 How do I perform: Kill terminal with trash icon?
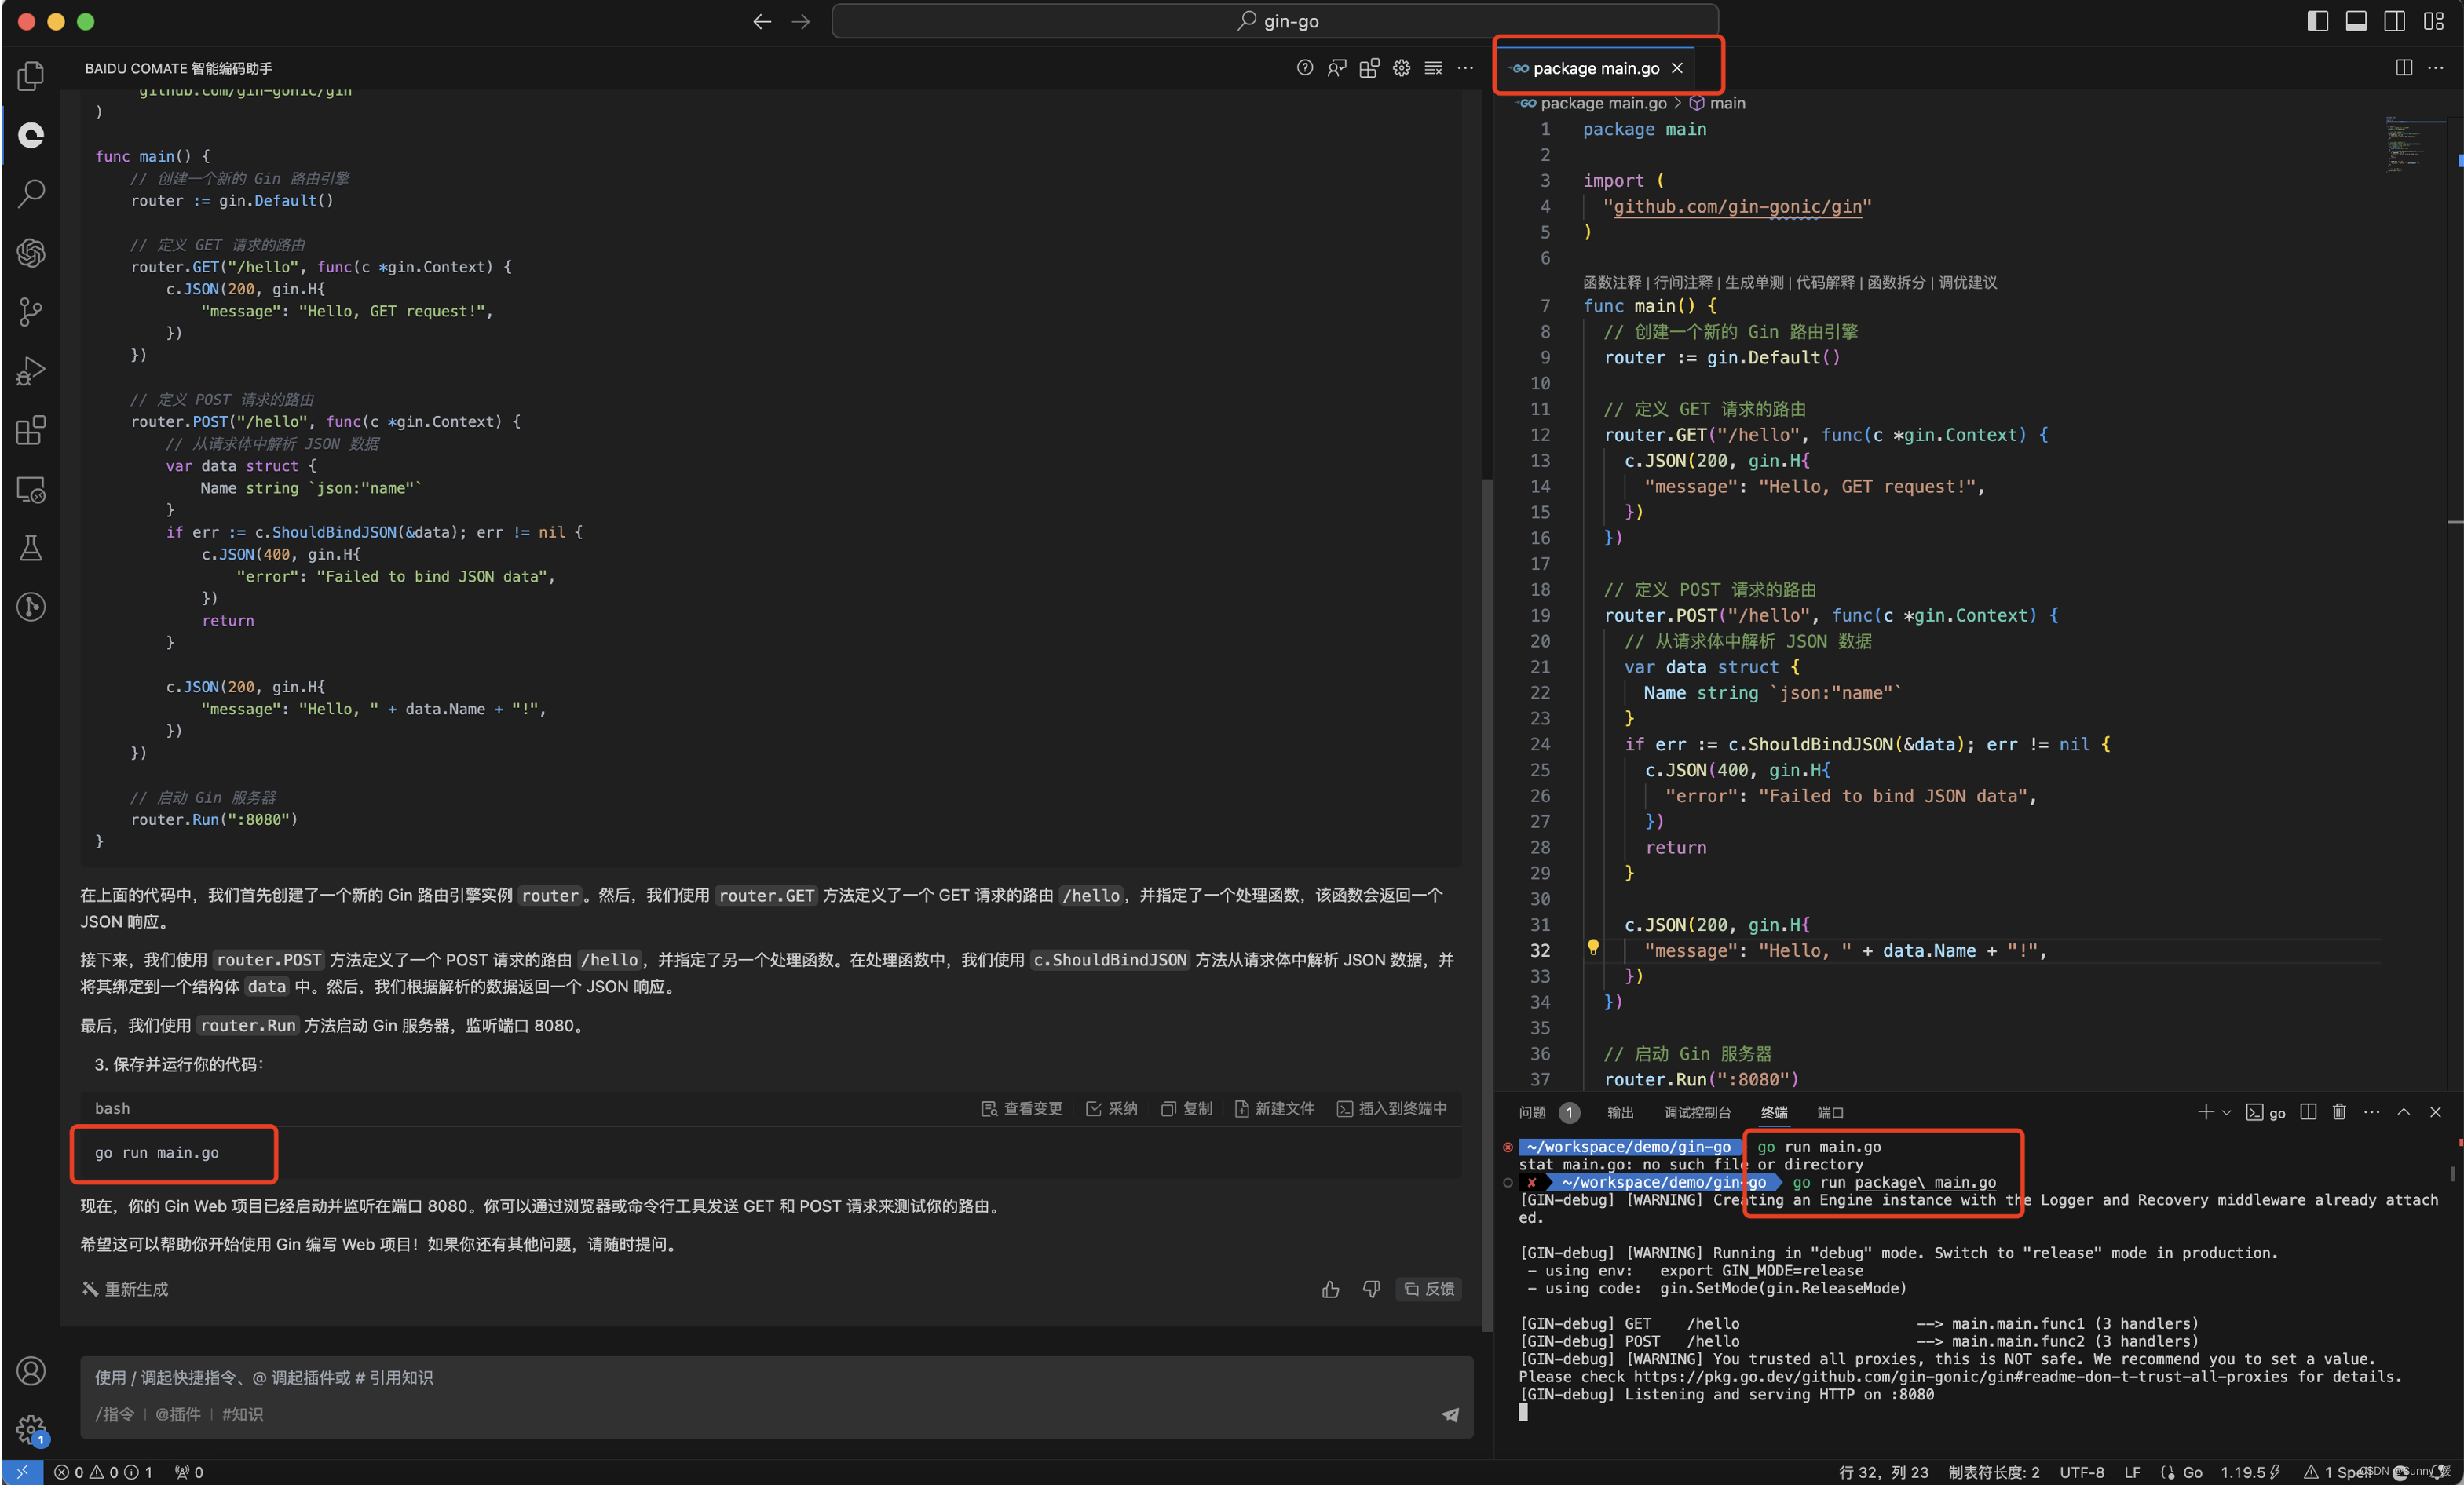2339,1112
